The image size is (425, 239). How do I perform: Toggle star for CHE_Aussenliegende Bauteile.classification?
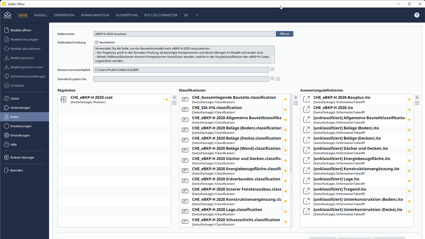point(285,99)
